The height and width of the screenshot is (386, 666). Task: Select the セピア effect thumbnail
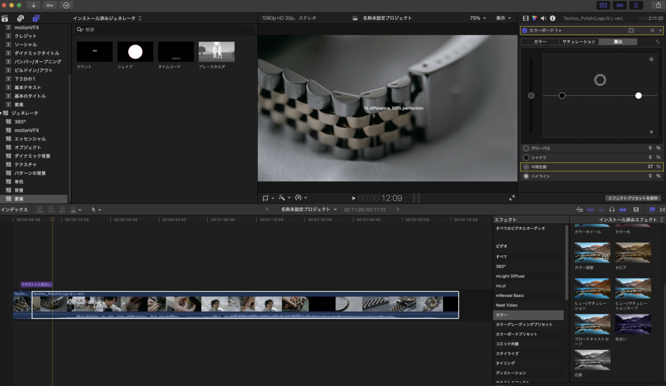(633, 252)
